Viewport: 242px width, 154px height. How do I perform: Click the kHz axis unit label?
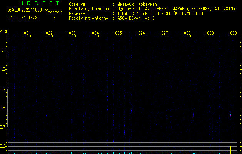coord(3,31)
